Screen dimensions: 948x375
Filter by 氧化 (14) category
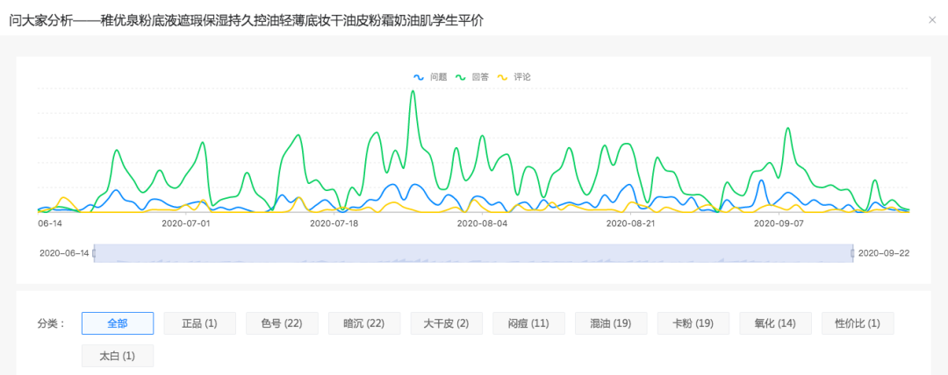(x=775, y=323)
